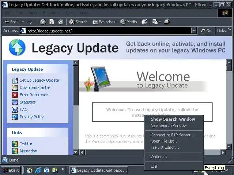Viewport: 234px width, 175px height.
Task: Open the Windows Start button
Action: 11,170
